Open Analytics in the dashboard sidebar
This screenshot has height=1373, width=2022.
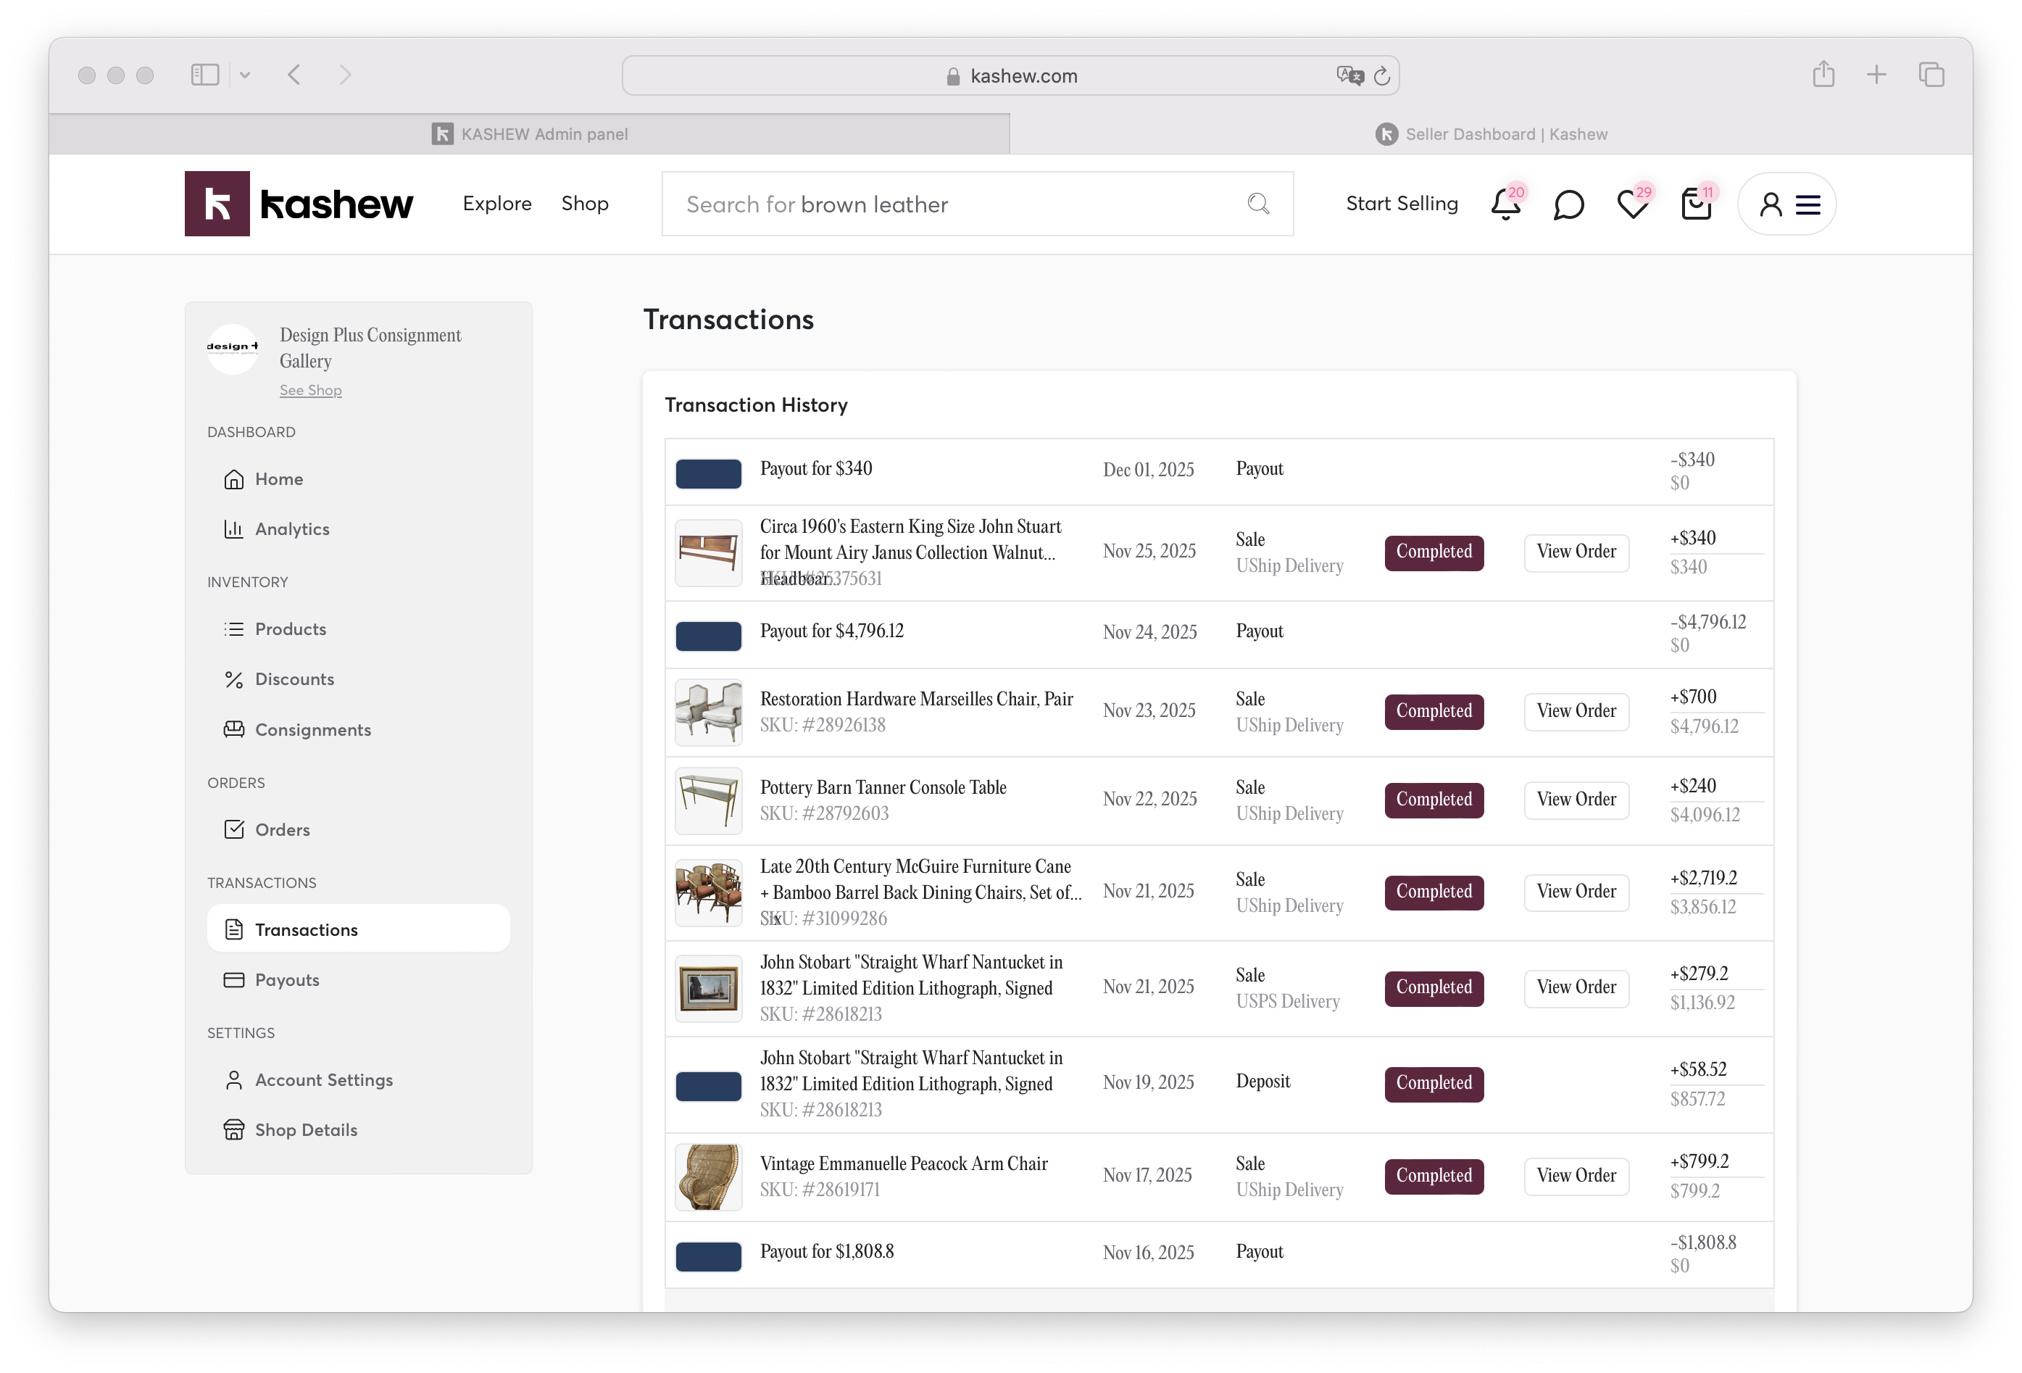(x=291, y=529)
